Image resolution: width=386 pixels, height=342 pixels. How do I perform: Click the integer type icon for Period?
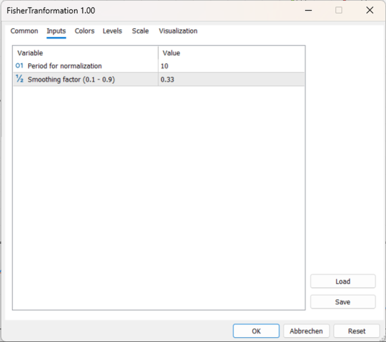click(19, 65)
